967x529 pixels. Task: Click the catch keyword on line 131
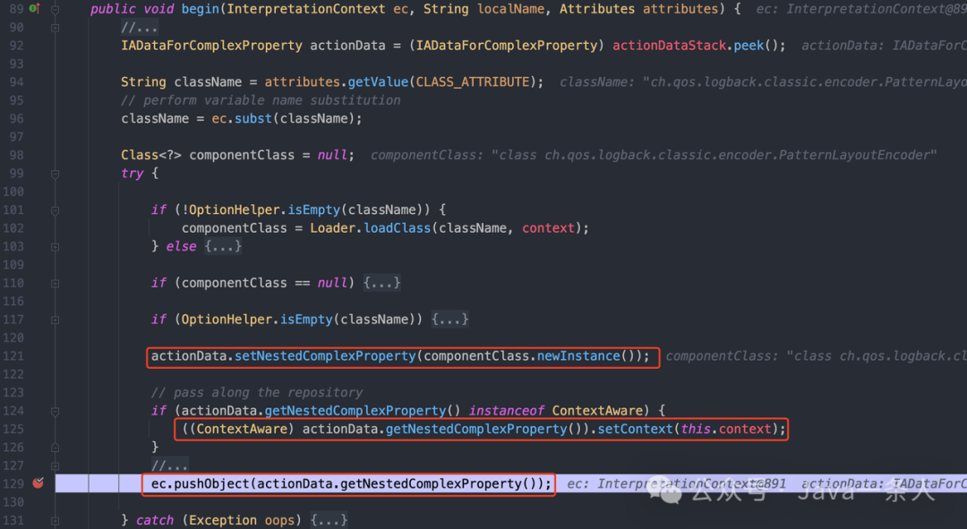(x=155, y=520)
